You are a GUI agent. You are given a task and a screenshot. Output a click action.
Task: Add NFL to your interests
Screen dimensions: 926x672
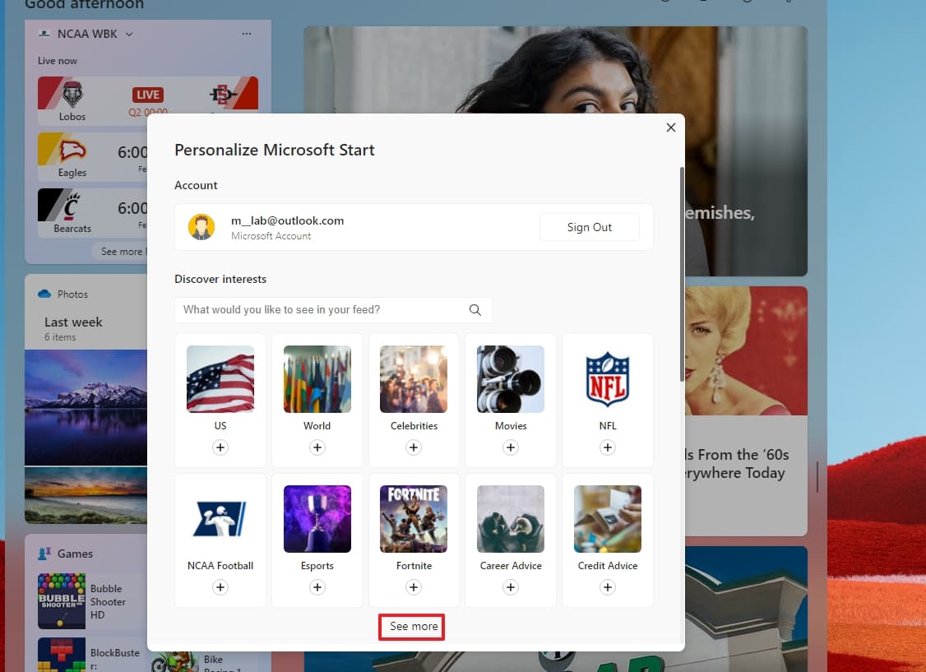click(x=607, y=447)
